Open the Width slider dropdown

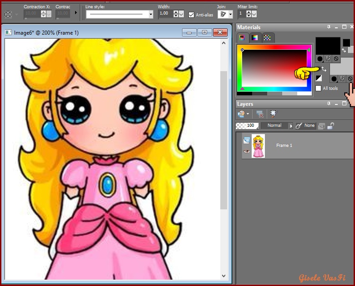[x=181, y=15]
